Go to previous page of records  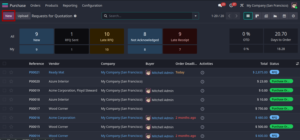[229, 16]
